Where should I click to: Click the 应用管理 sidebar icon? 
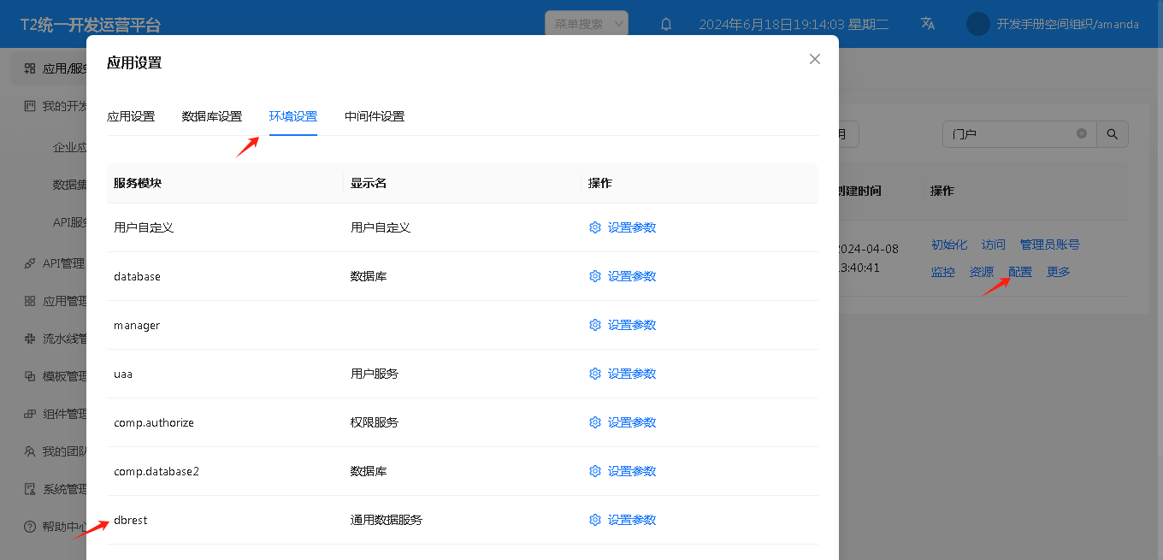(30, 301)
